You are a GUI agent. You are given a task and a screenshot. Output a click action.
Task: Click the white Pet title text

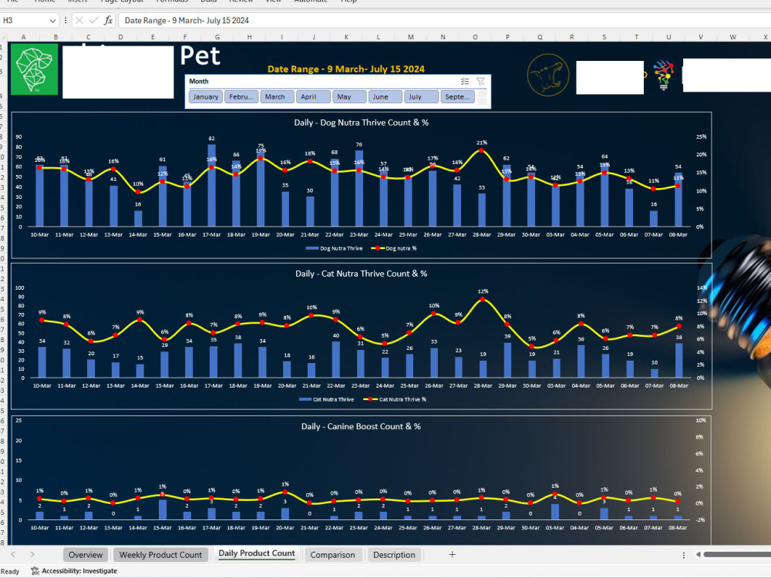pos(200,55)
